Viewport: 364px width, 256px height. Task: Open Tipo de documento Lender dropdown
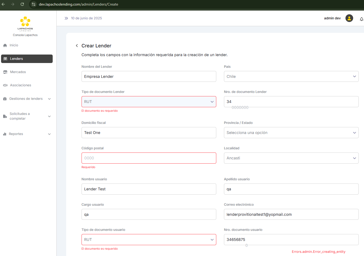[x=149, y=102]
